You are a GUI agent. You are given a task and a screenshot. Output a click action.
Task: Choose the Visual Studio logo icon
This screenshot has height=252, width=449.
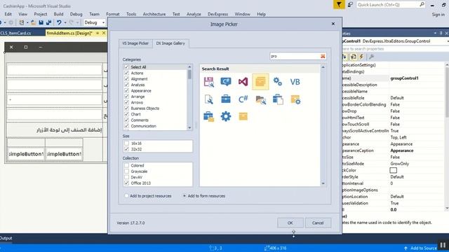click(243, 82)
